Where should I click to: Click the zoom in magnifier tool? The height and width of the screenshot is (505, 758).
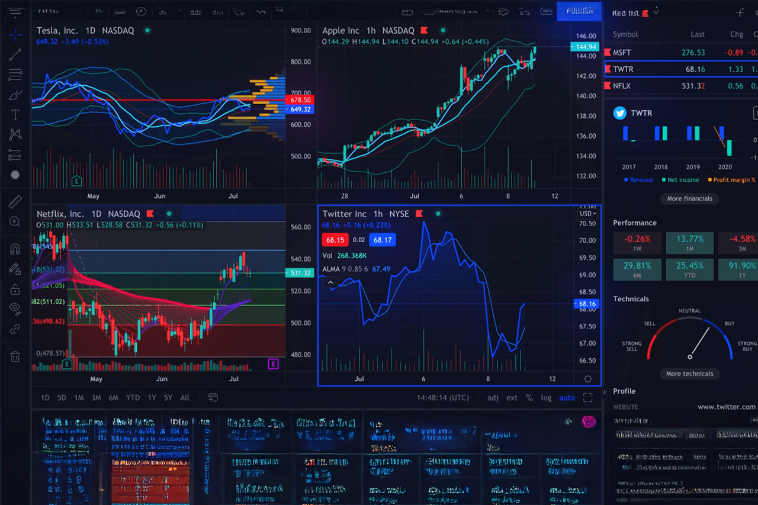coord(15,222)
